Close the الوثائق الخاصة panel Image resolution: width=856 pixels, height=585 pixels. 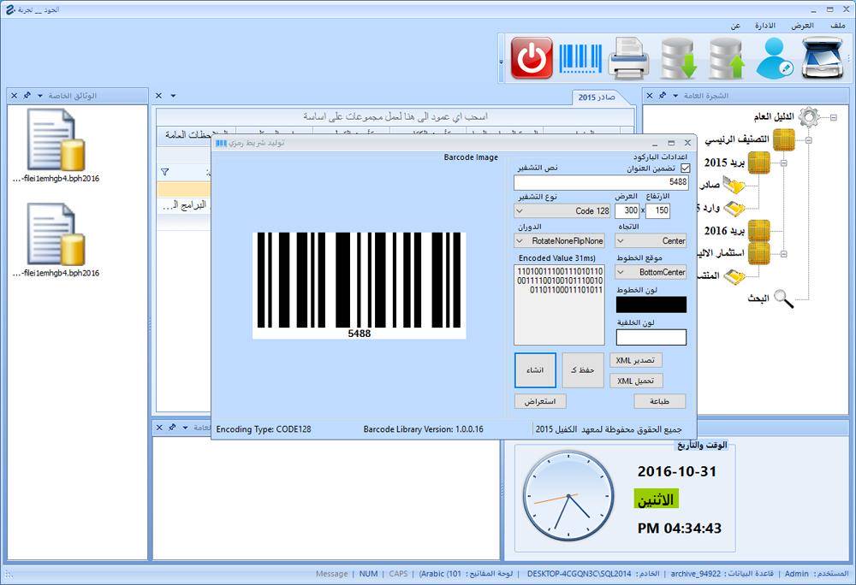click(x=15, y=96)
